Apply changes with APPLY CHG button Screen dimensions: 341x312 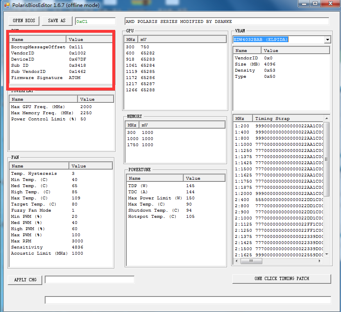(25, 280)
